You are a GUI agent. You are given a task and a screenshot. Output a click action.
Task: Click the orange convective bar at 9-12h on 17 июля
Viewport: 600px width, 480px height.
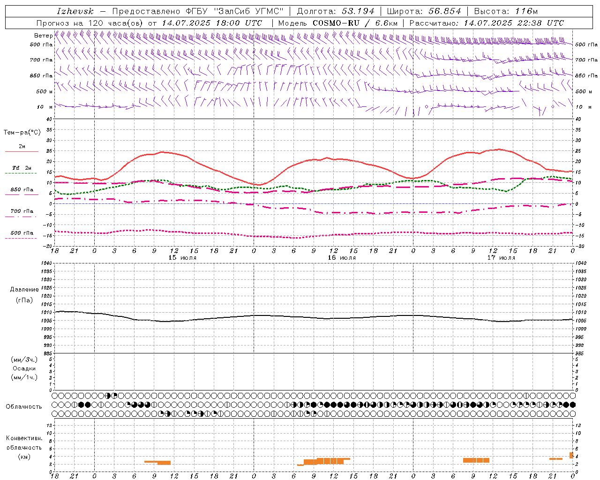(476, 460)
